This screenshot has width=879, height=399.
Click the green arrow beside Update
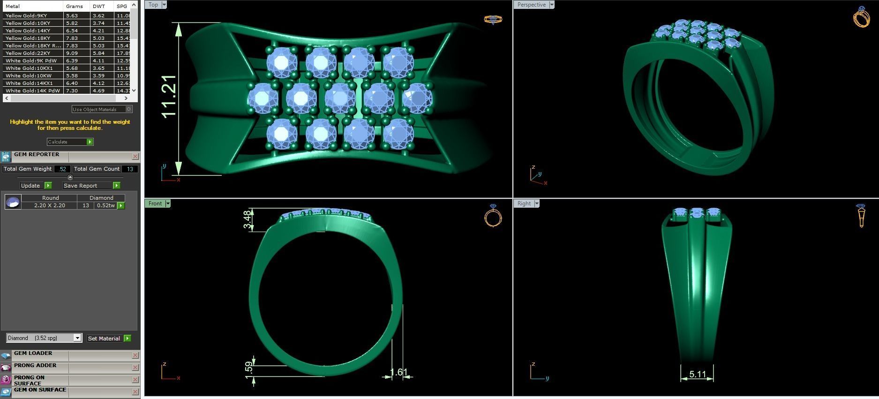click(48, 186)
